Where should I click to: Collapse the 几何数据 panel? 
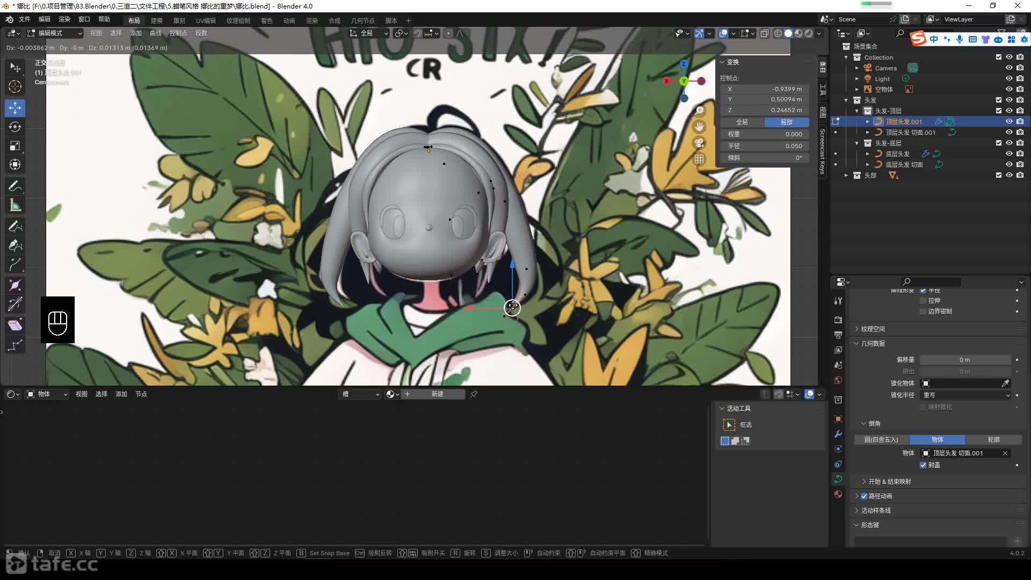873,344
